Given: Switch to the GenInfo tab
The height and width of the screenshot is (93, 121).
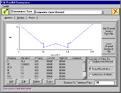Looking at the screenshot, I should (x=9, y=18).
